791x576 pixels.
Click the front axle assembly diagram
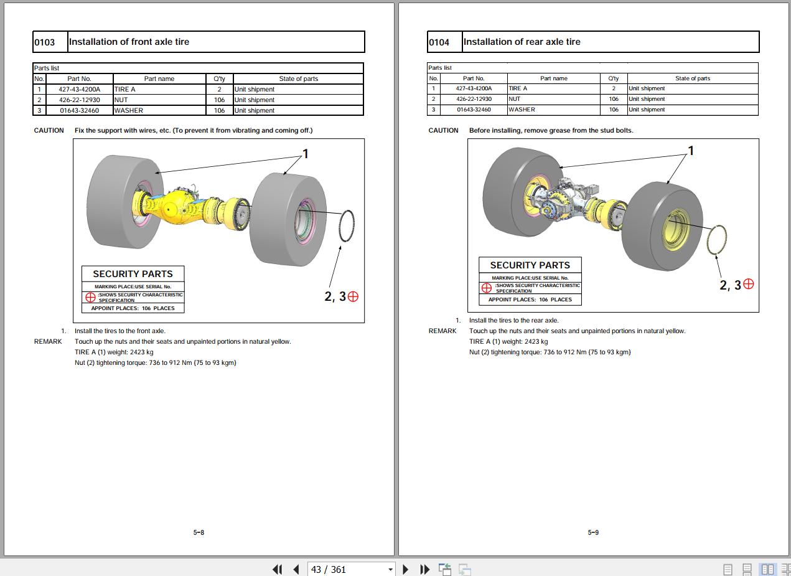218,230
